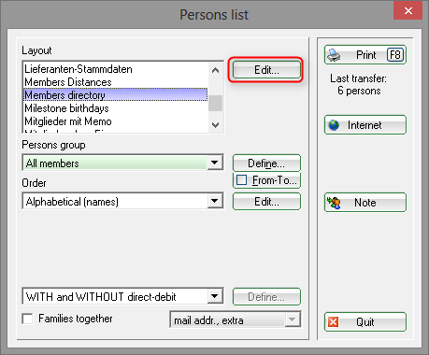Expand the Order dropdown list
429x355 pixels.
click(x=215, y=201)
